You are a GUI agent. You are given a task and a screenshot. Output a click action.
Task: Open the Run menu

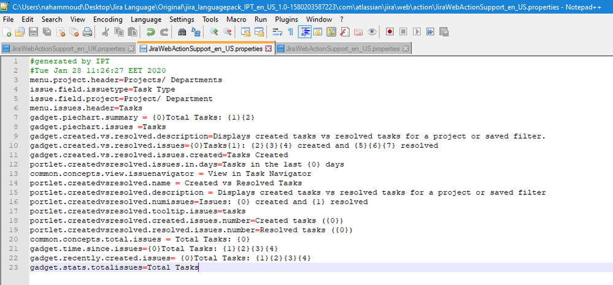click(x=261, y=19)
